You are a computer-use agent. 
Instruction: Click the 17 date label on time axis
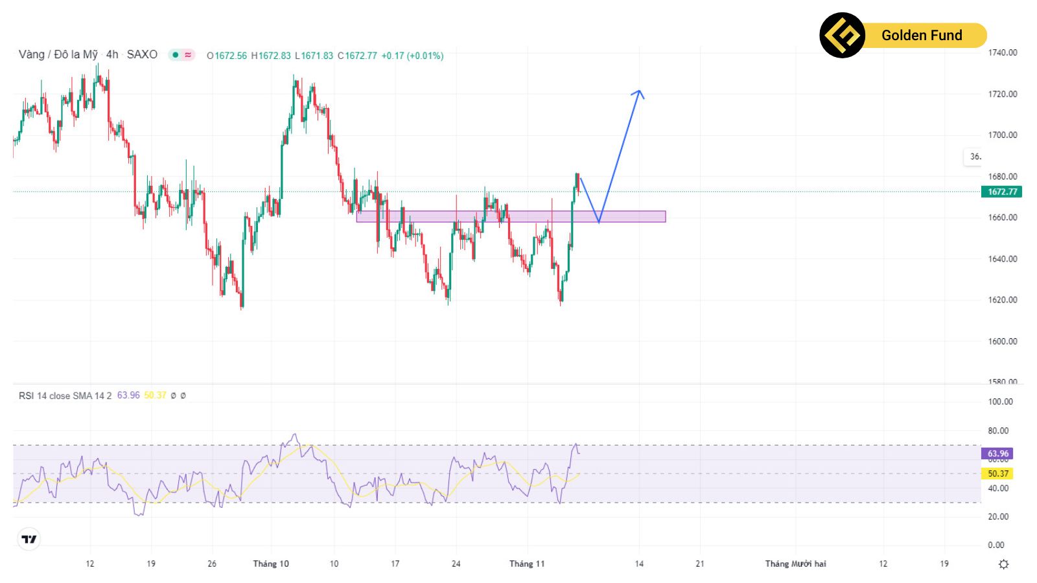(395, 564)
